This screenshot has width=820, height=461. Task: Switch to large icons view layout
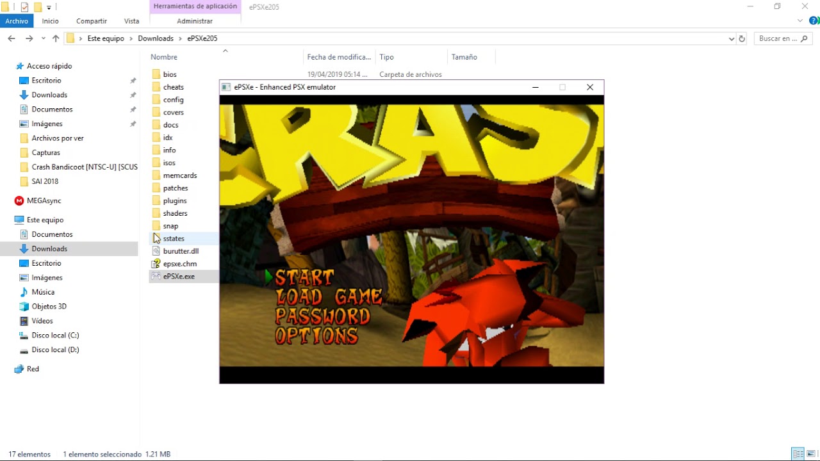pos(811,454)
